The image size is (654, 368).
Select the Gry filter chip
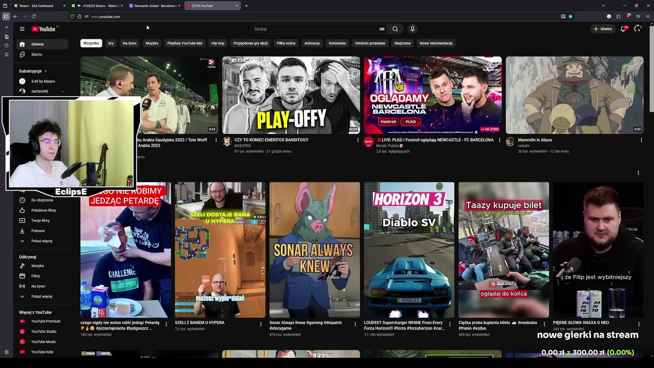[111, 43]
